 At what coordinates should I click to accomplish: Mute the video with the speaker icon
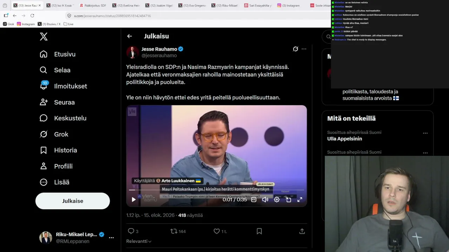[x=265, y=199]
